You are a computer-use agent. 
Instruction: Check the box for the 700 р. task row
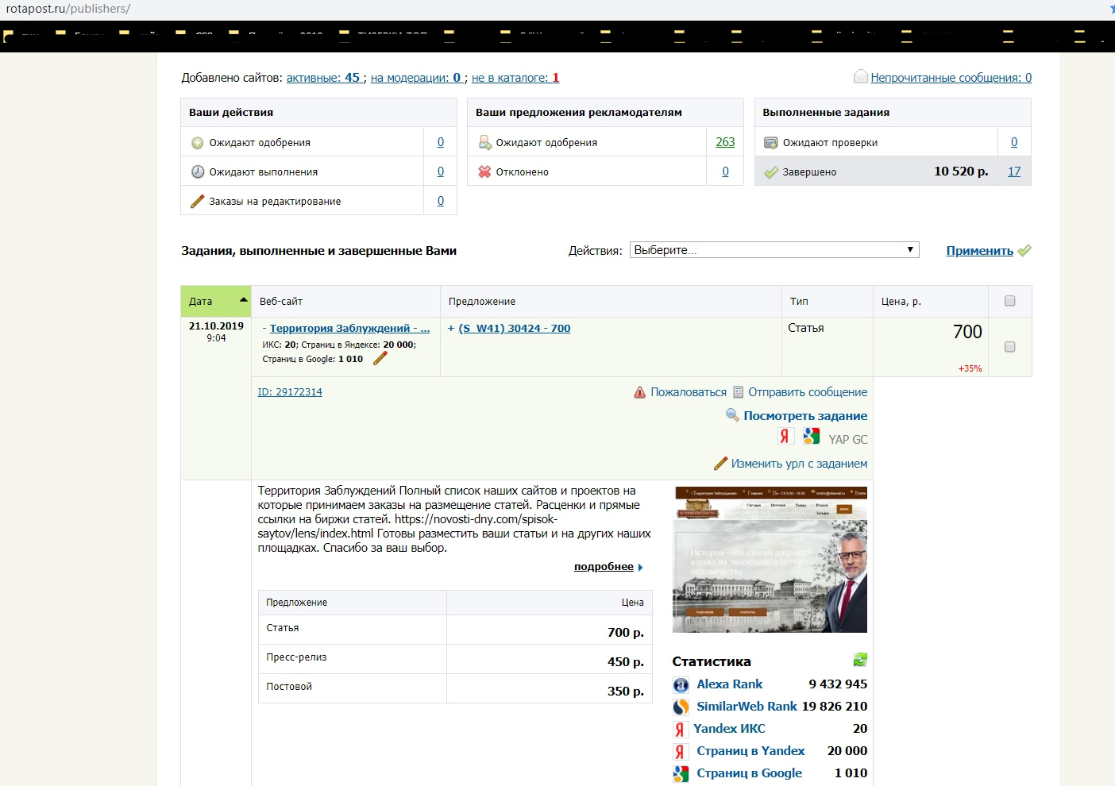[x=1009, y=347]
